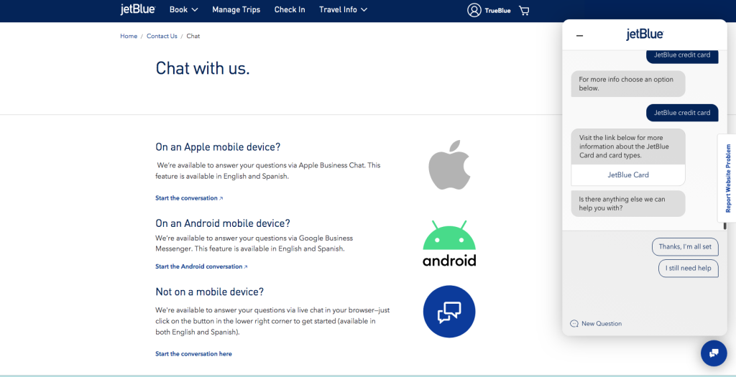Click the Home breadcrumb link
The width and height of the screenshot is (736, 377).
[129, 36]
